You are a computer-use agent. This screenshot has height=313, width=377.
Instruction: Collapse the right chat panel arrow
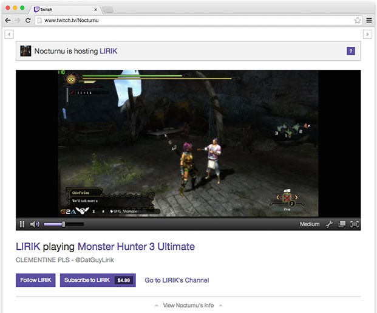(367, 34)
